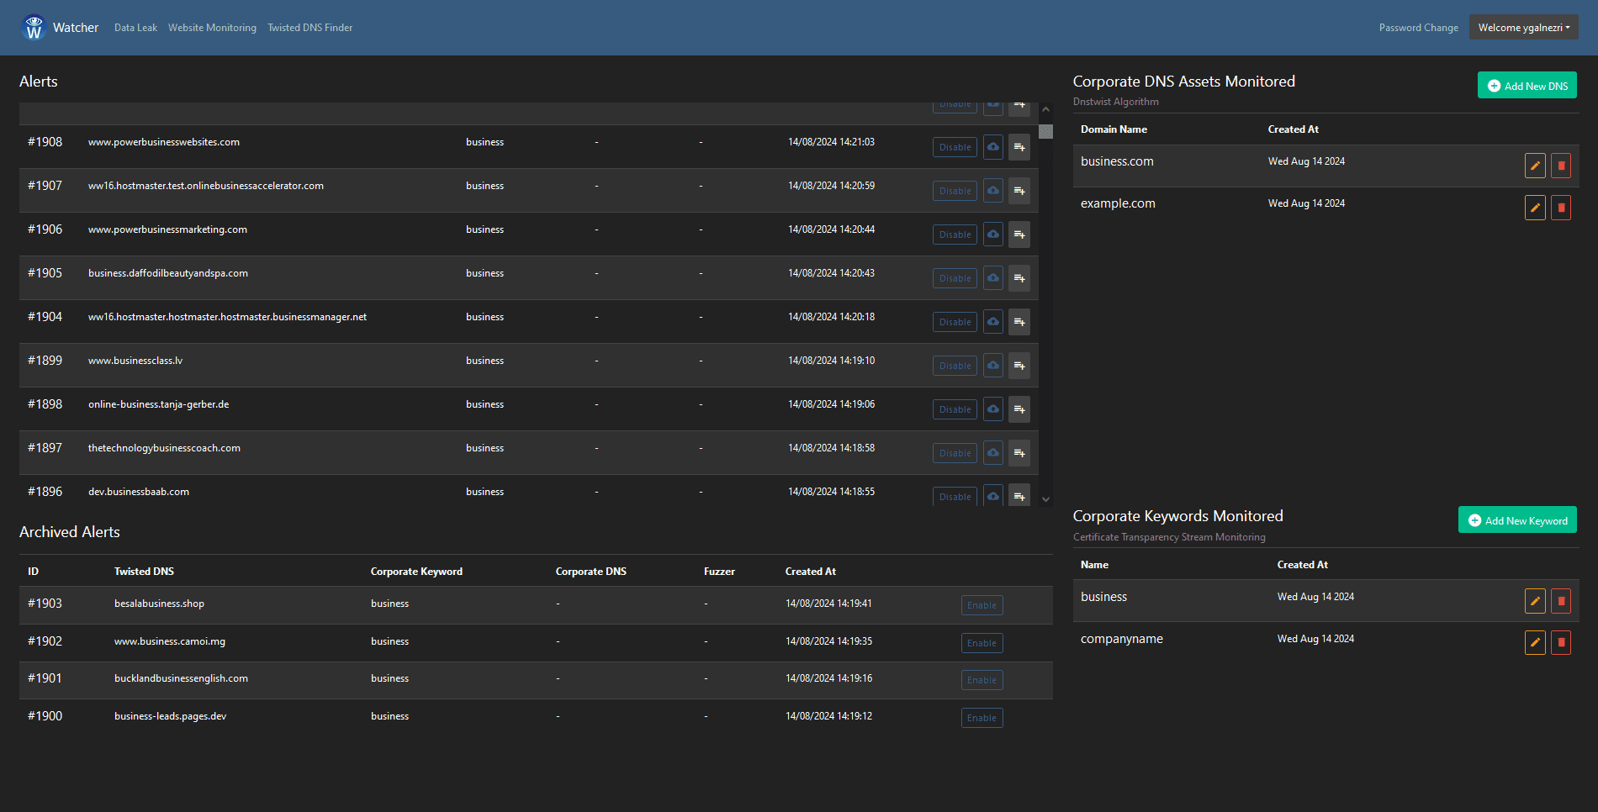This screenshot has height=812, width=1598.
Task: Click playlist-add icon for alert #1908
Action: pos(1019,147)
